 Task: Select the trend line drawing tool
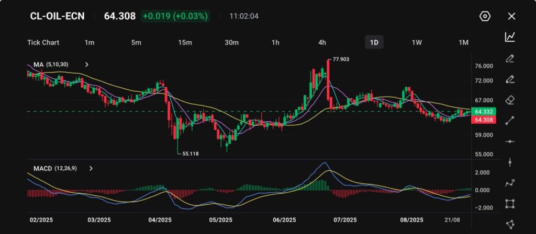pyautogui.click(x=510, y=121)
